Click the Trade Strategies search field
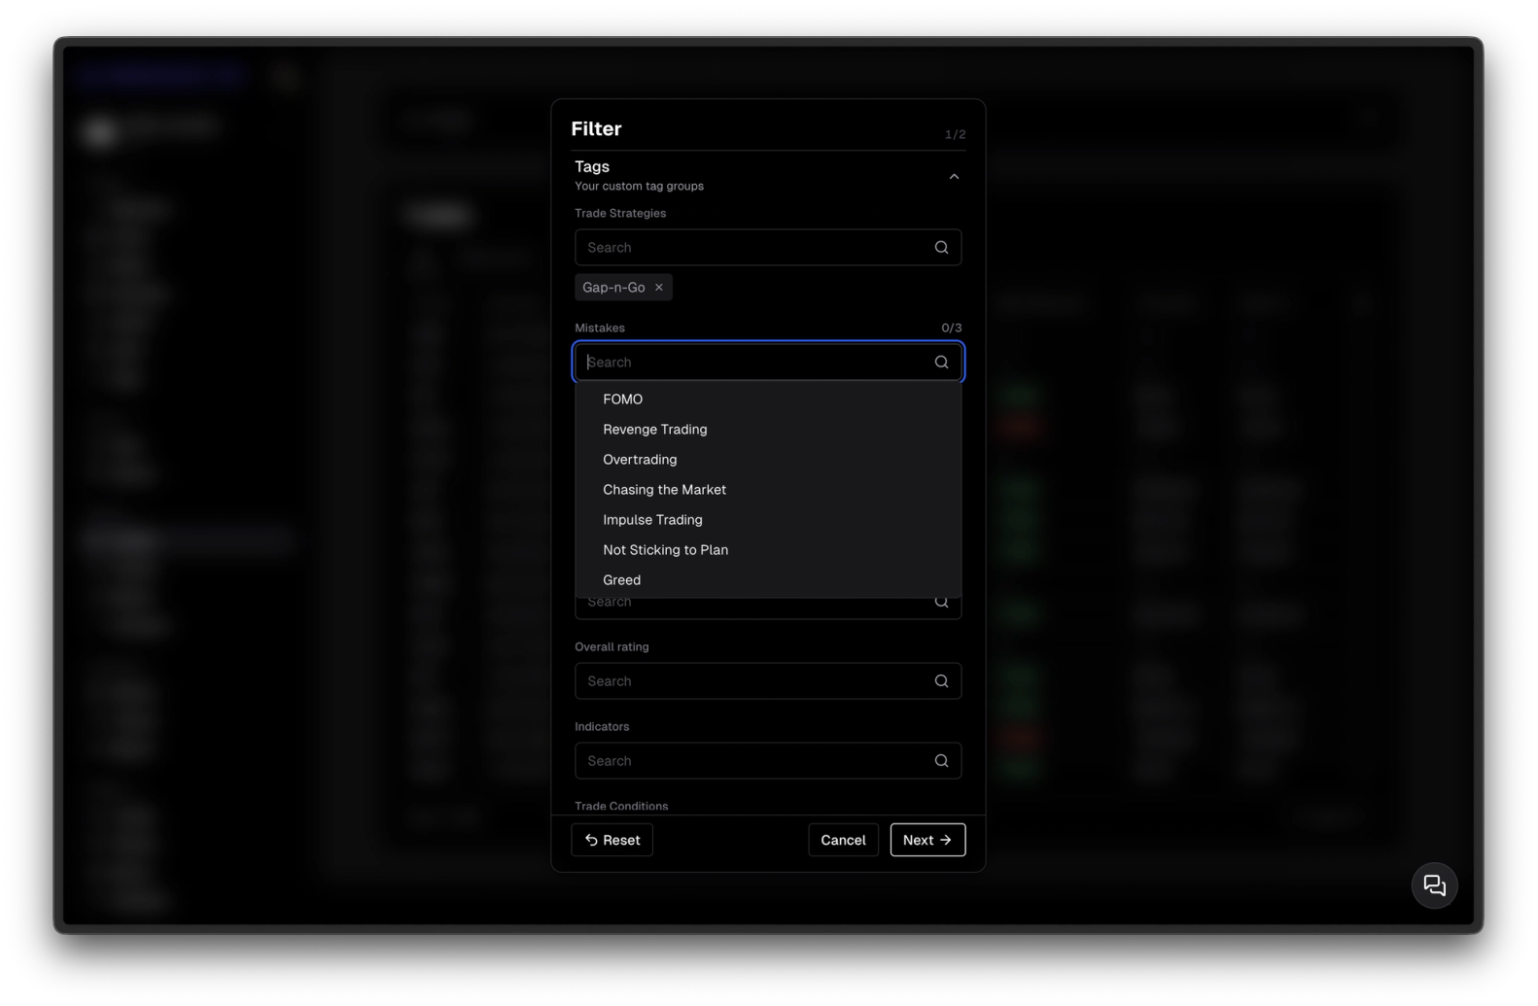 click(768, 248)
